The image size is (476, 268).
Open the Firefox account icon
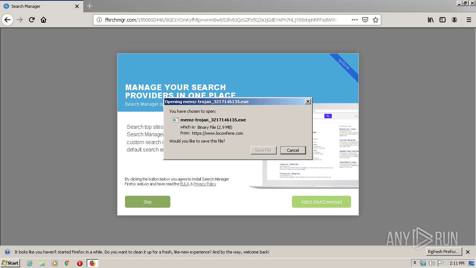(x=454, y=20)
